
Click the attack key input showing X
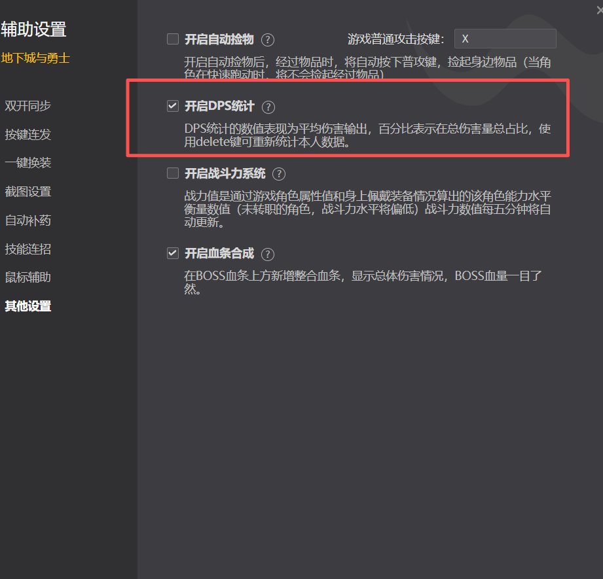[x=505, y=39]
